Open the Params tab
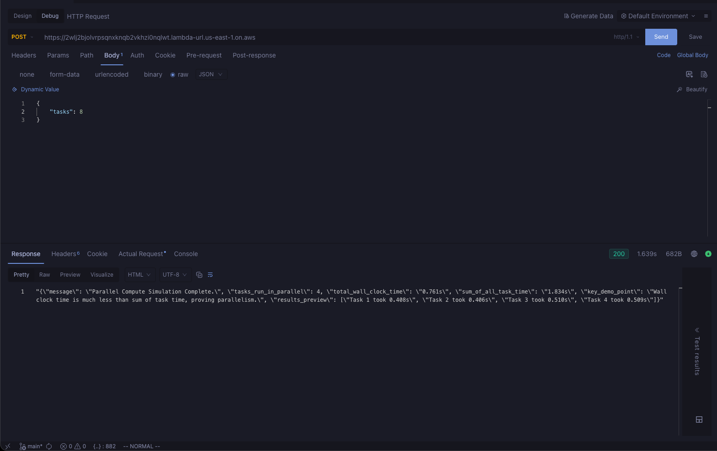 pyautogui.click(x=58, y=55)
